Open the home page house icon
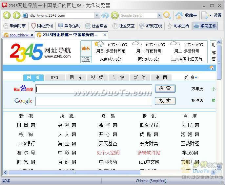Screen dimensions: 225x185 tap(179, 15)
